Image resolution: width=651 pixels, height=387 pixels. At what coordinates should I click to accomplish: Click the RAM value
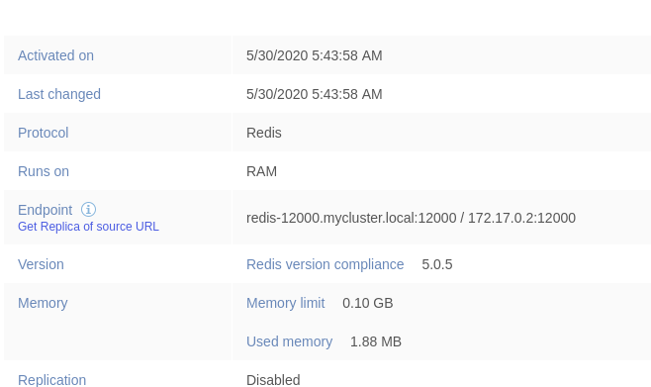click(261, 171)
